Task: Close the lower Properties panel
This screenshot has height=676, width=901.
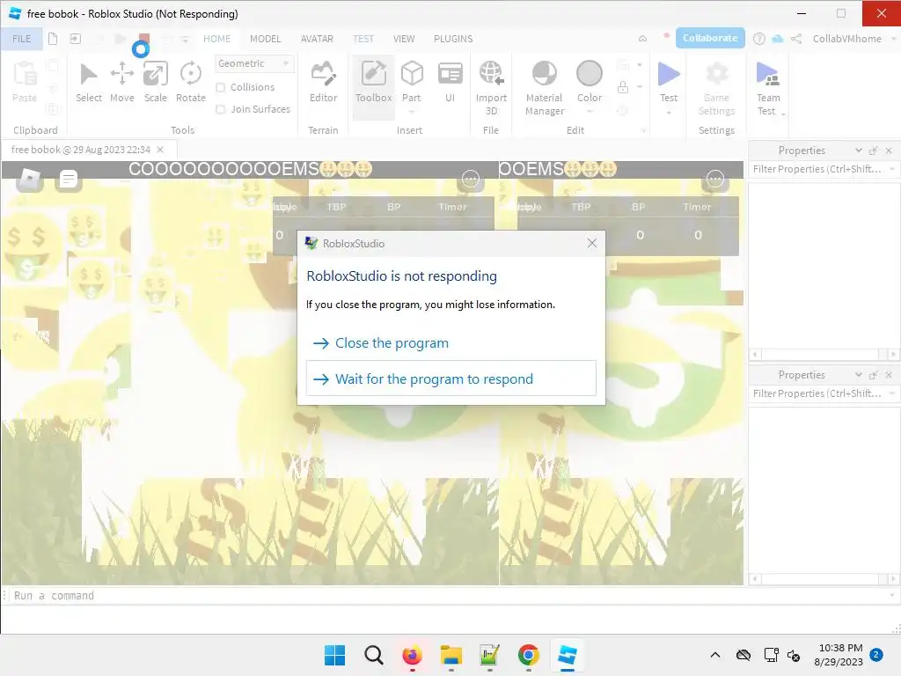Action: pyautogui.click(x=889, y=374)
